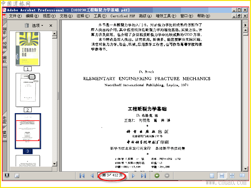
Task: Click the trash icon in pages panel
Action: point(27,25)
